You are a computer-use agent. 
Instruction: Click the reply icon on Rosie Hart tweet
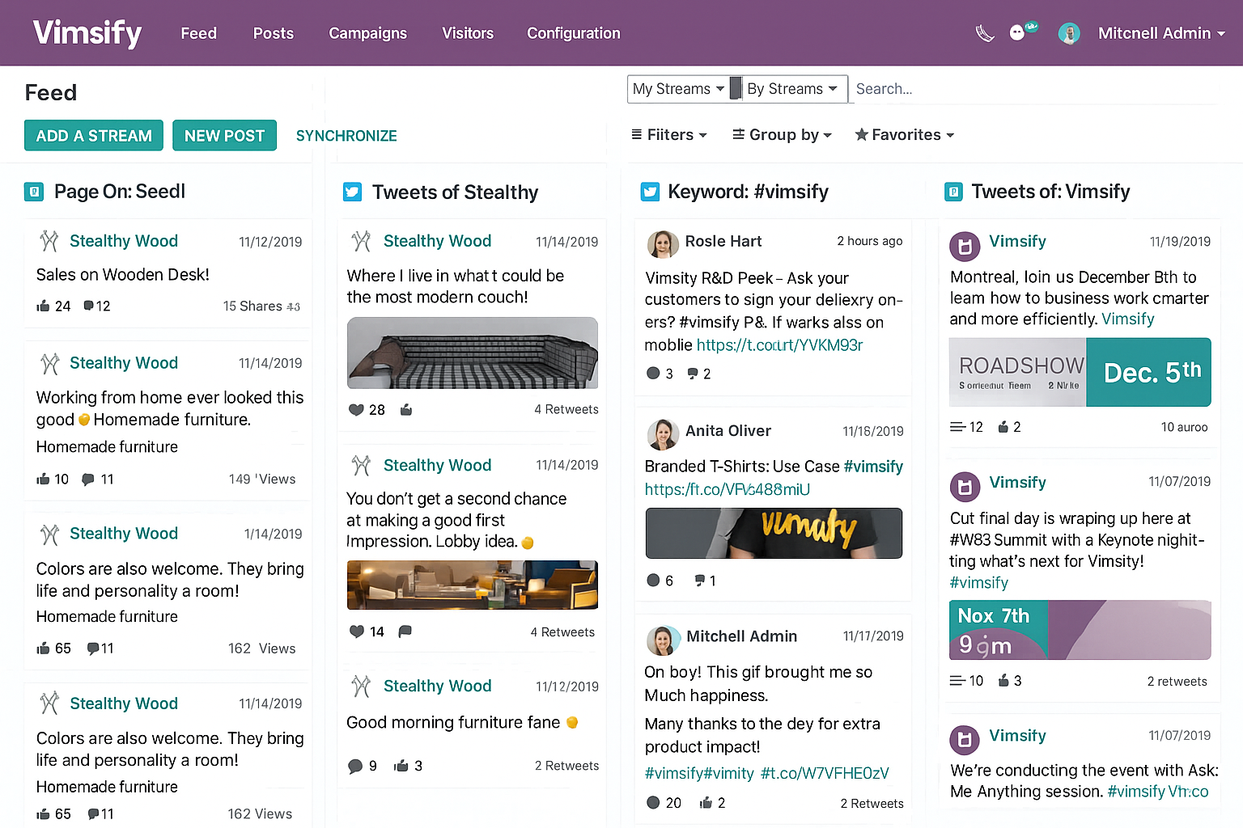[x=693, y=374]
